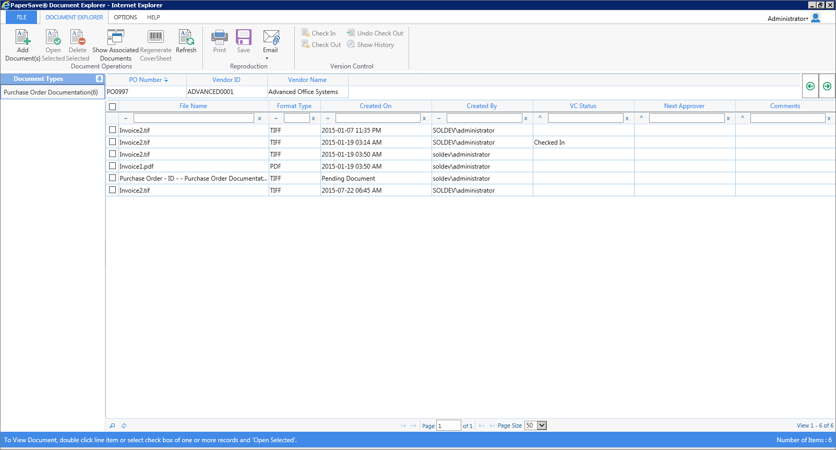Open Created On filter operator menu

coord(328,119)
